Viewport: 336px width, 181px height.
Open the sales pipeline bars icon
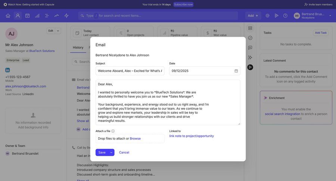click(37, 16)
